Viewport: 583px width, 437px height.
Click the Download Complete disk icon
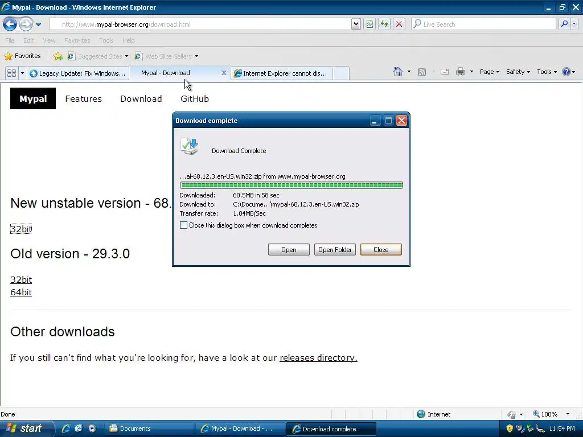(189, 146)
